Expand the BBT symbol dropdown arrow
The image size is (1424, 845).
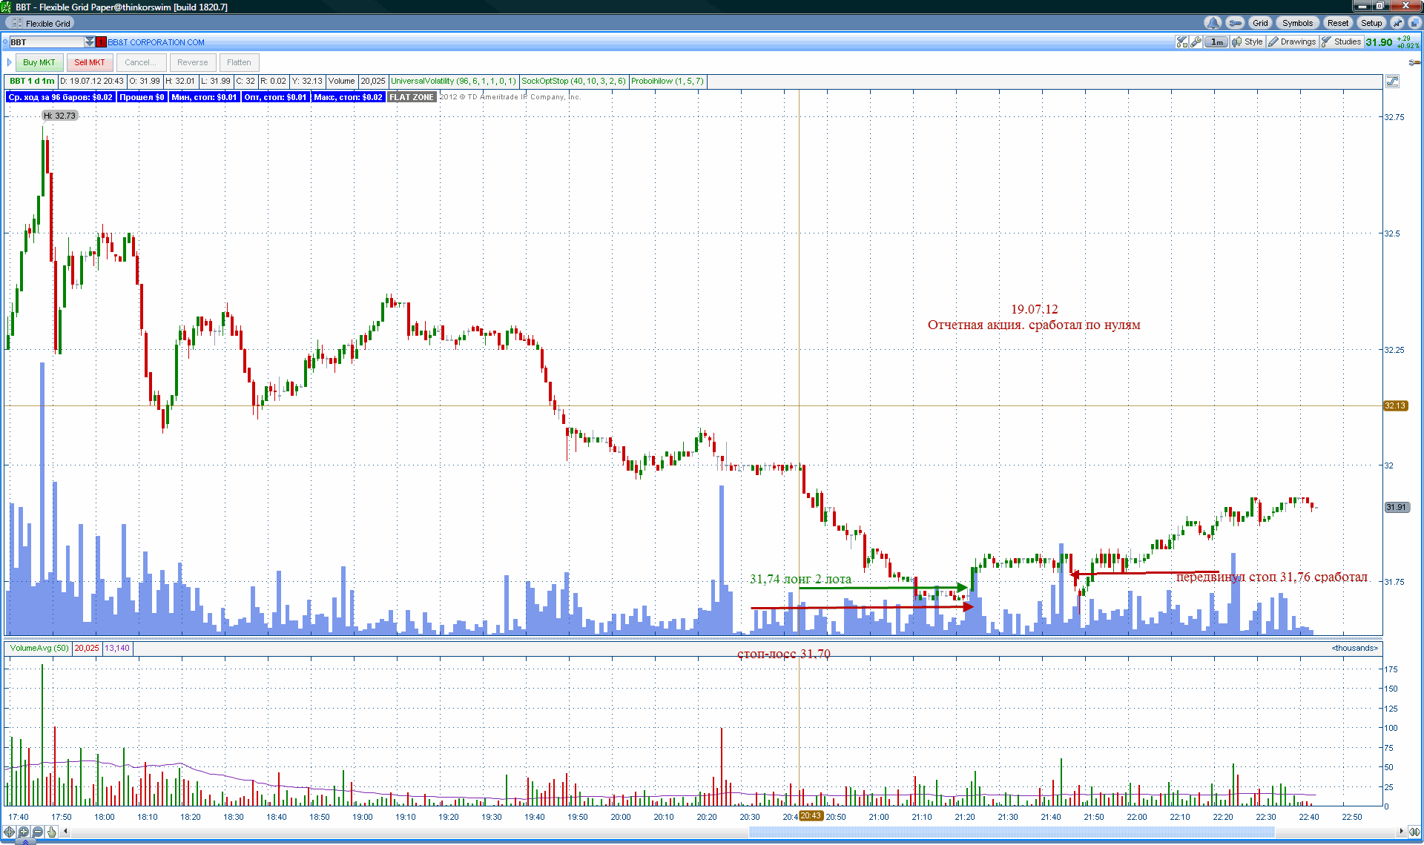(90, 42)
